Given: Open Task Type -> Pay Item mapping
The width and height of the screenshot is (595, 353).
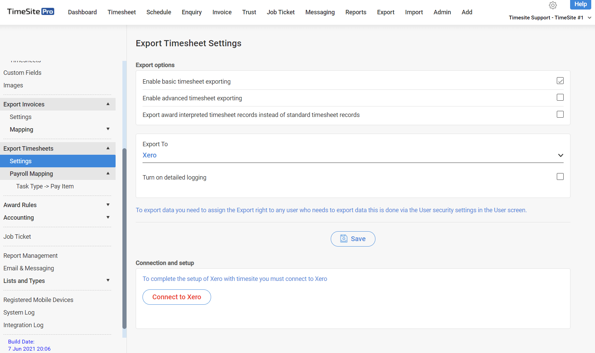Looking at the screenshot, I should 45,186.
